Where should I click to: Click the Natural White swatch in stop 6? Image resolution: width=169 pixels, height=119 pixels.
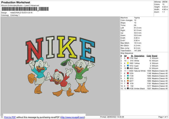[128, 71]
